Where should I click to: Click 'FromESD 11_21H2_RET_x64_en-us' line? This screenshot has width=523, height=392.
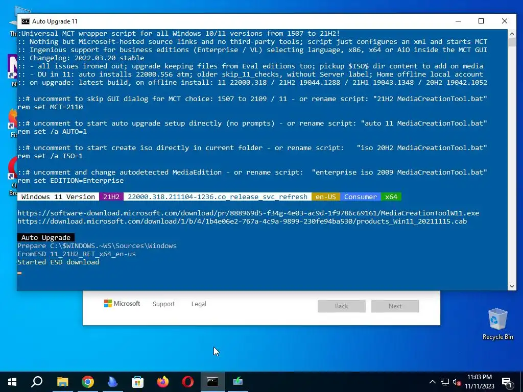point(77,254)
